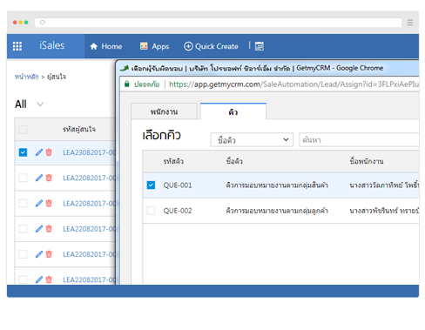Edit lead LEA23082017 with the pencil icon
Image resolution: width=425 pixels, height=330 pixels.
coord(39,152)
